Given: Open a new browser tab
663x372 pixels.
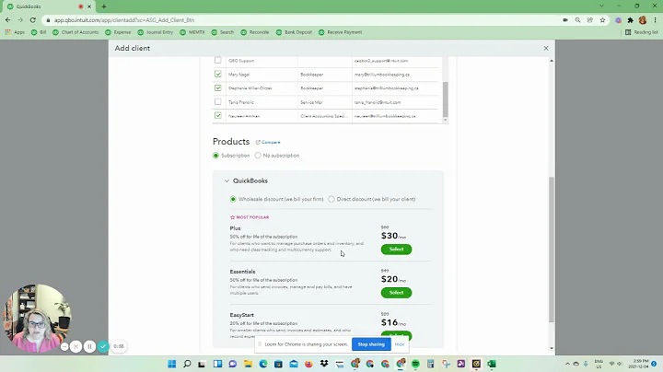Looking at the screenshot, I should (x=104, y=6).
